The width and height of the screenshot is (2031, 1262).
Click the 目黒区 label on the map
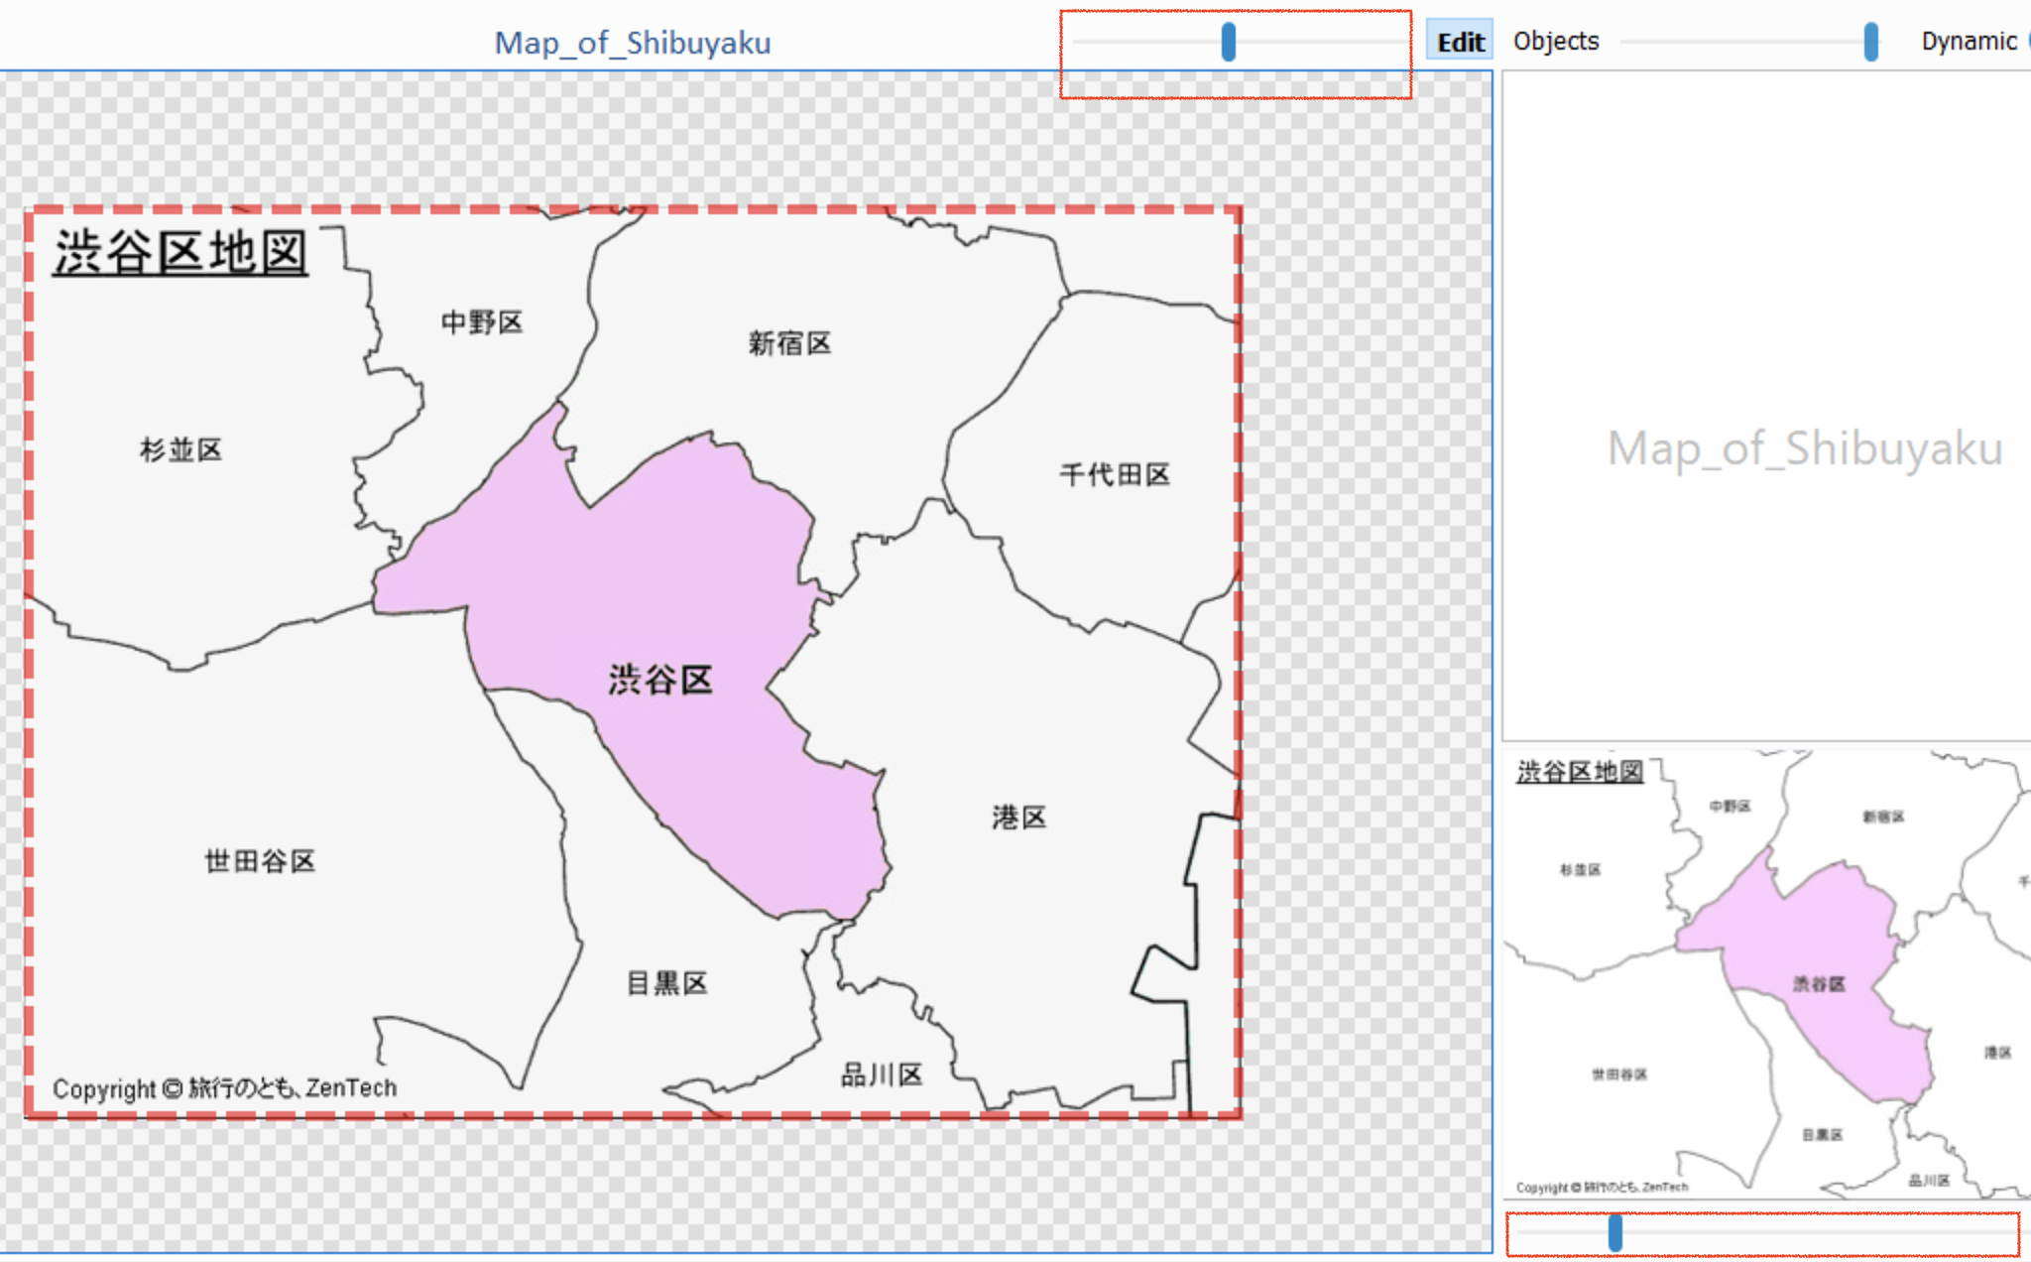[666, 982]
